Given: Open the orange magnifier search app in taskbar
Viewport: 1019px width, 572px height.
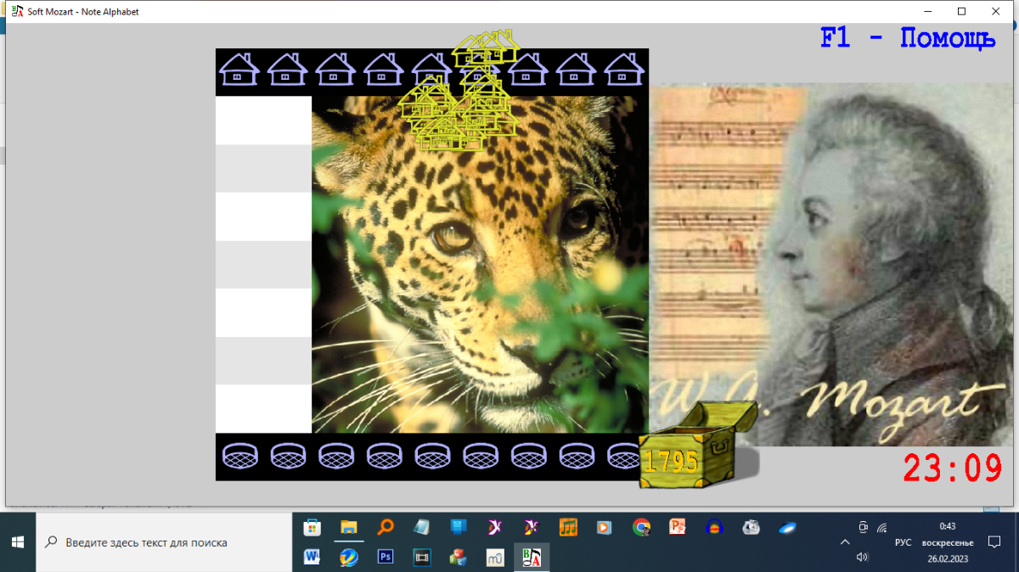Looking at the screenshot, I should tap(386, 527).
